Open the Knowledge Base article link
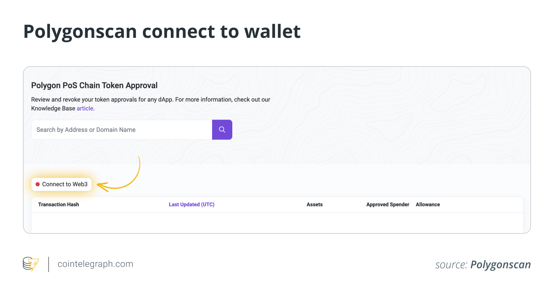Viewport: 554px width, 295px height. click(85, 108)
